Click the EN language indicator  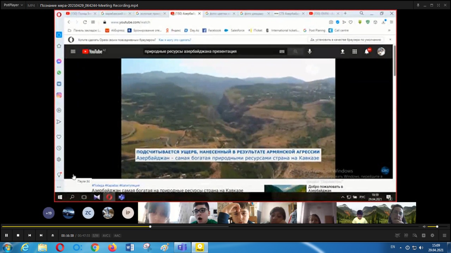[x=393, y=247]
